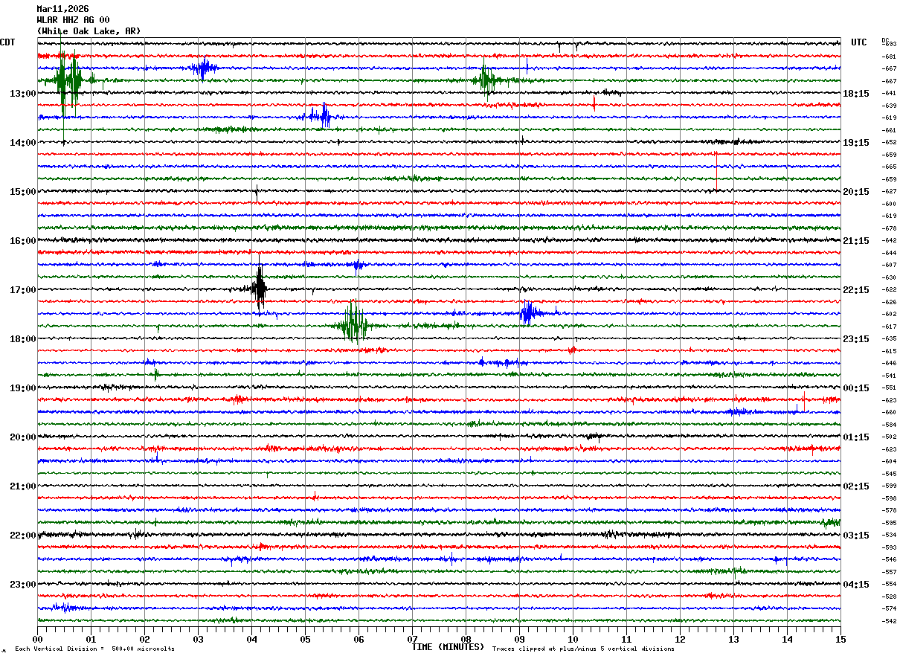Image resolution: width=900 pixels, height=659 pixels.
Task: Click the DC offset value -681
Action: [x=889, y=57]
